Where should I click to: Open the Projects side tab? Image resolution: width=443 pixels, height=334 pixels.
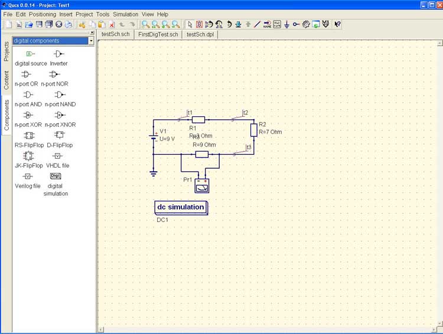[6, 51]
